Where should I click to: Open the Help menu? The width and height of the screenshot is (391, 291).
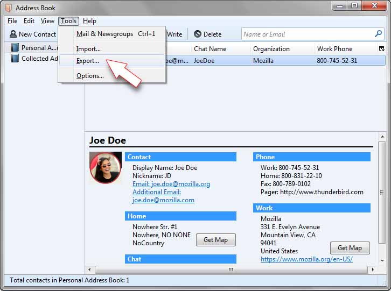click(x=89, y=21)
